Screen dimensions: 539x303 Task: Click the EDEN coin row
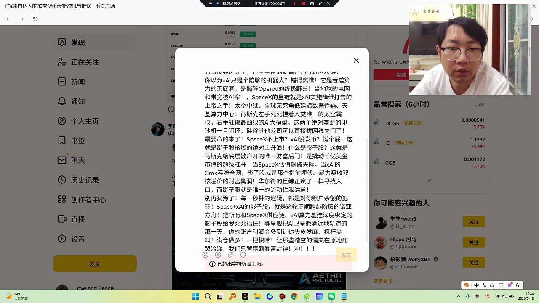coord(213,34)
